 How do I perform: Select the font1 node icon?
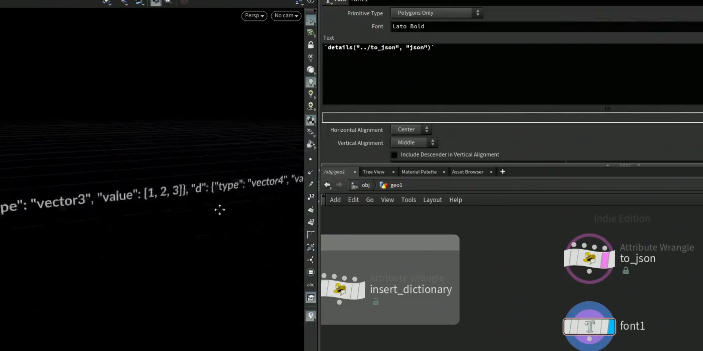589,326
